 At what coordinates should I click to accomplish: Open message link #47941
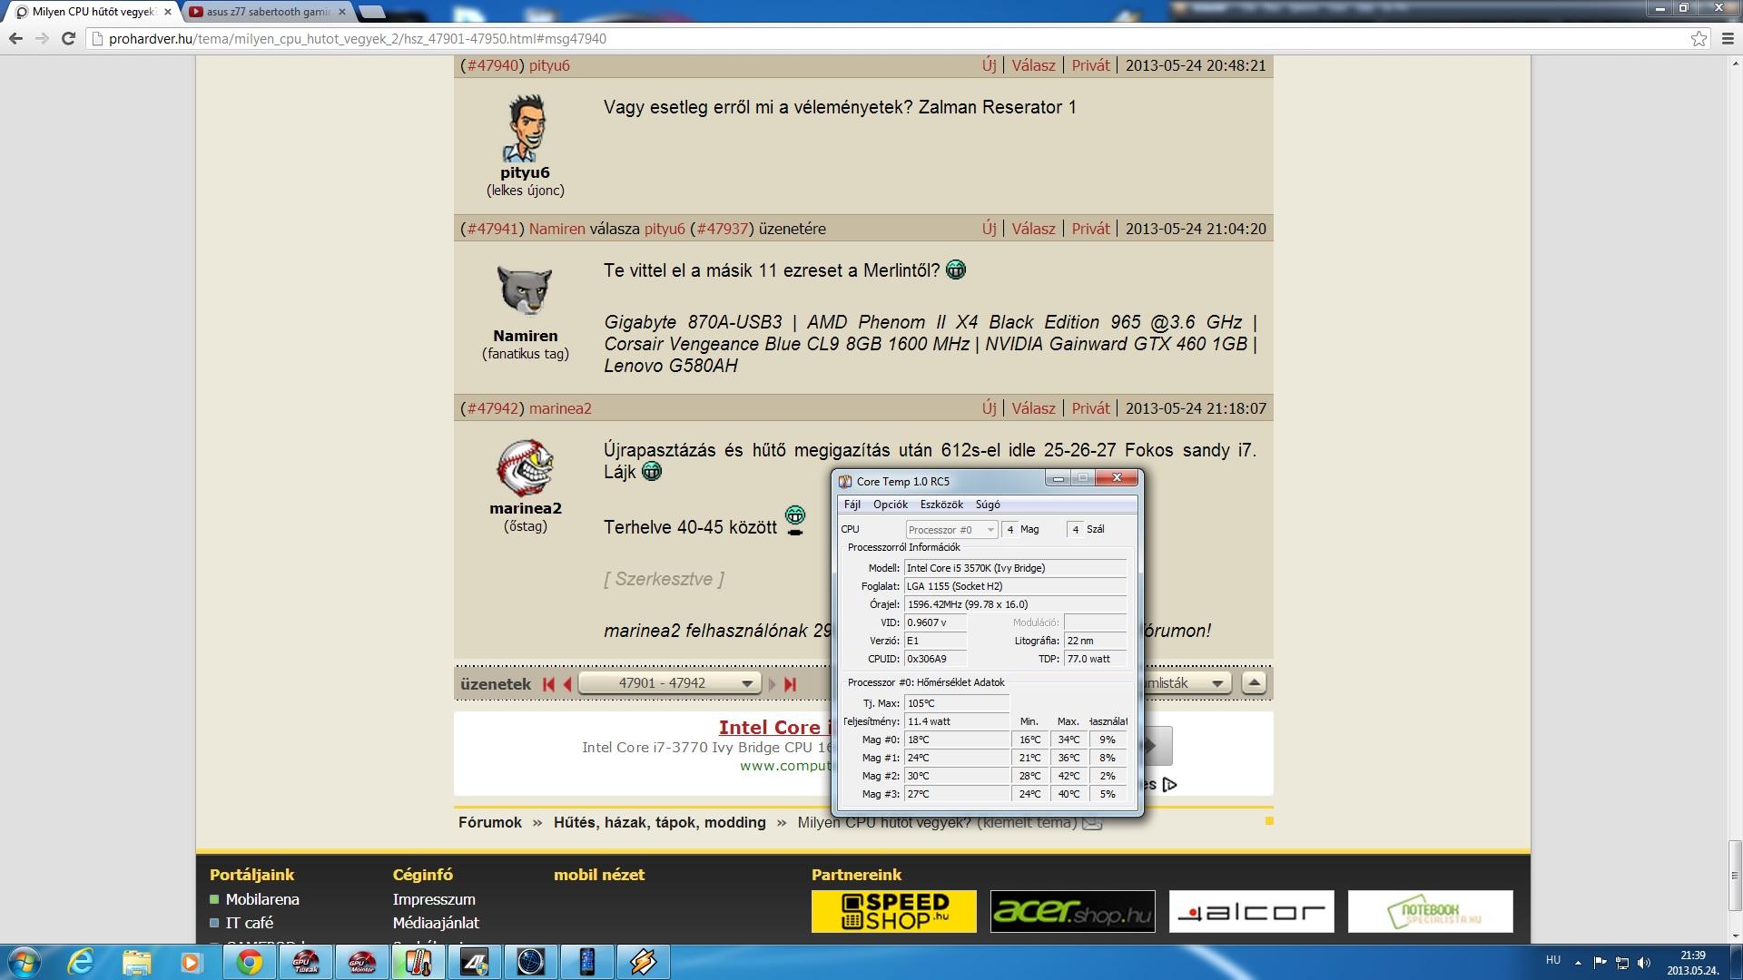coord(492,229)
